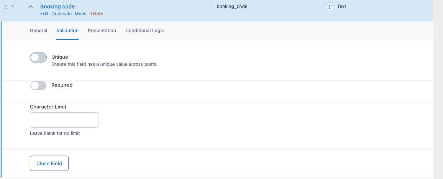Click the Required label text

coord(62,85)
